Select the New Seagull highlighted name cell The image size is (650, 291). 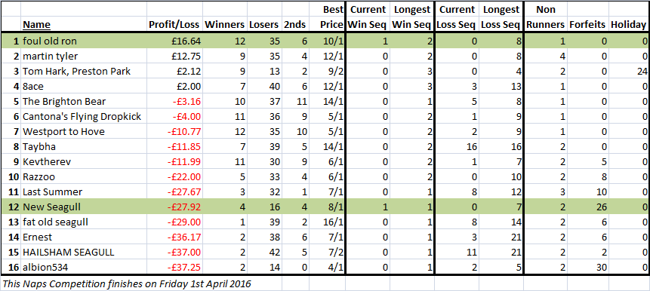click(84, 207)
